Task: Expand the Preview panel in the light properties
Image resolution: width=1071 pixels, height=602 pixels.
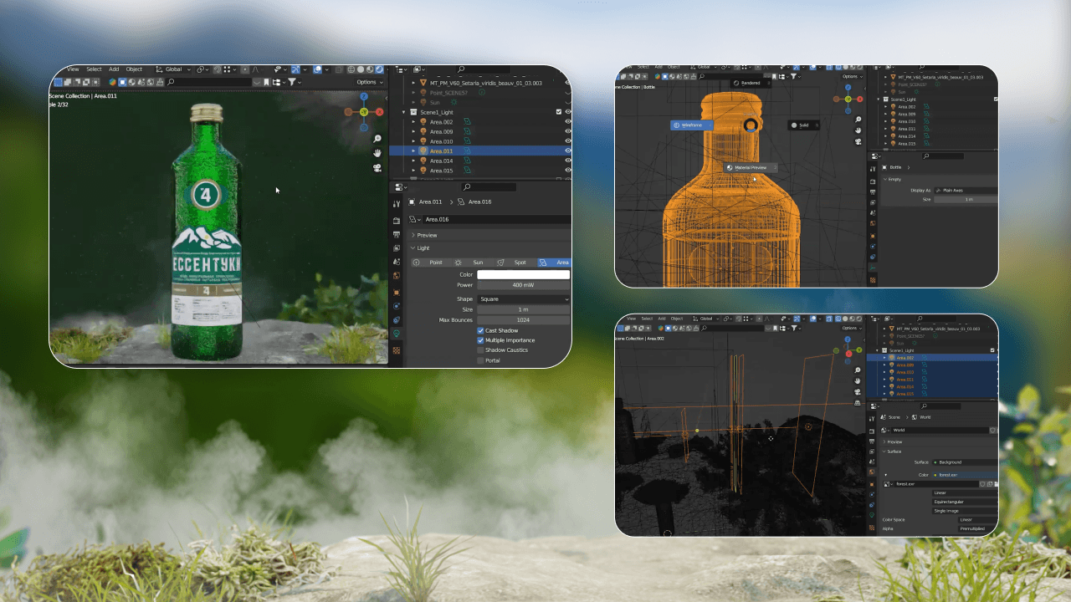Action: coord(489,235)
